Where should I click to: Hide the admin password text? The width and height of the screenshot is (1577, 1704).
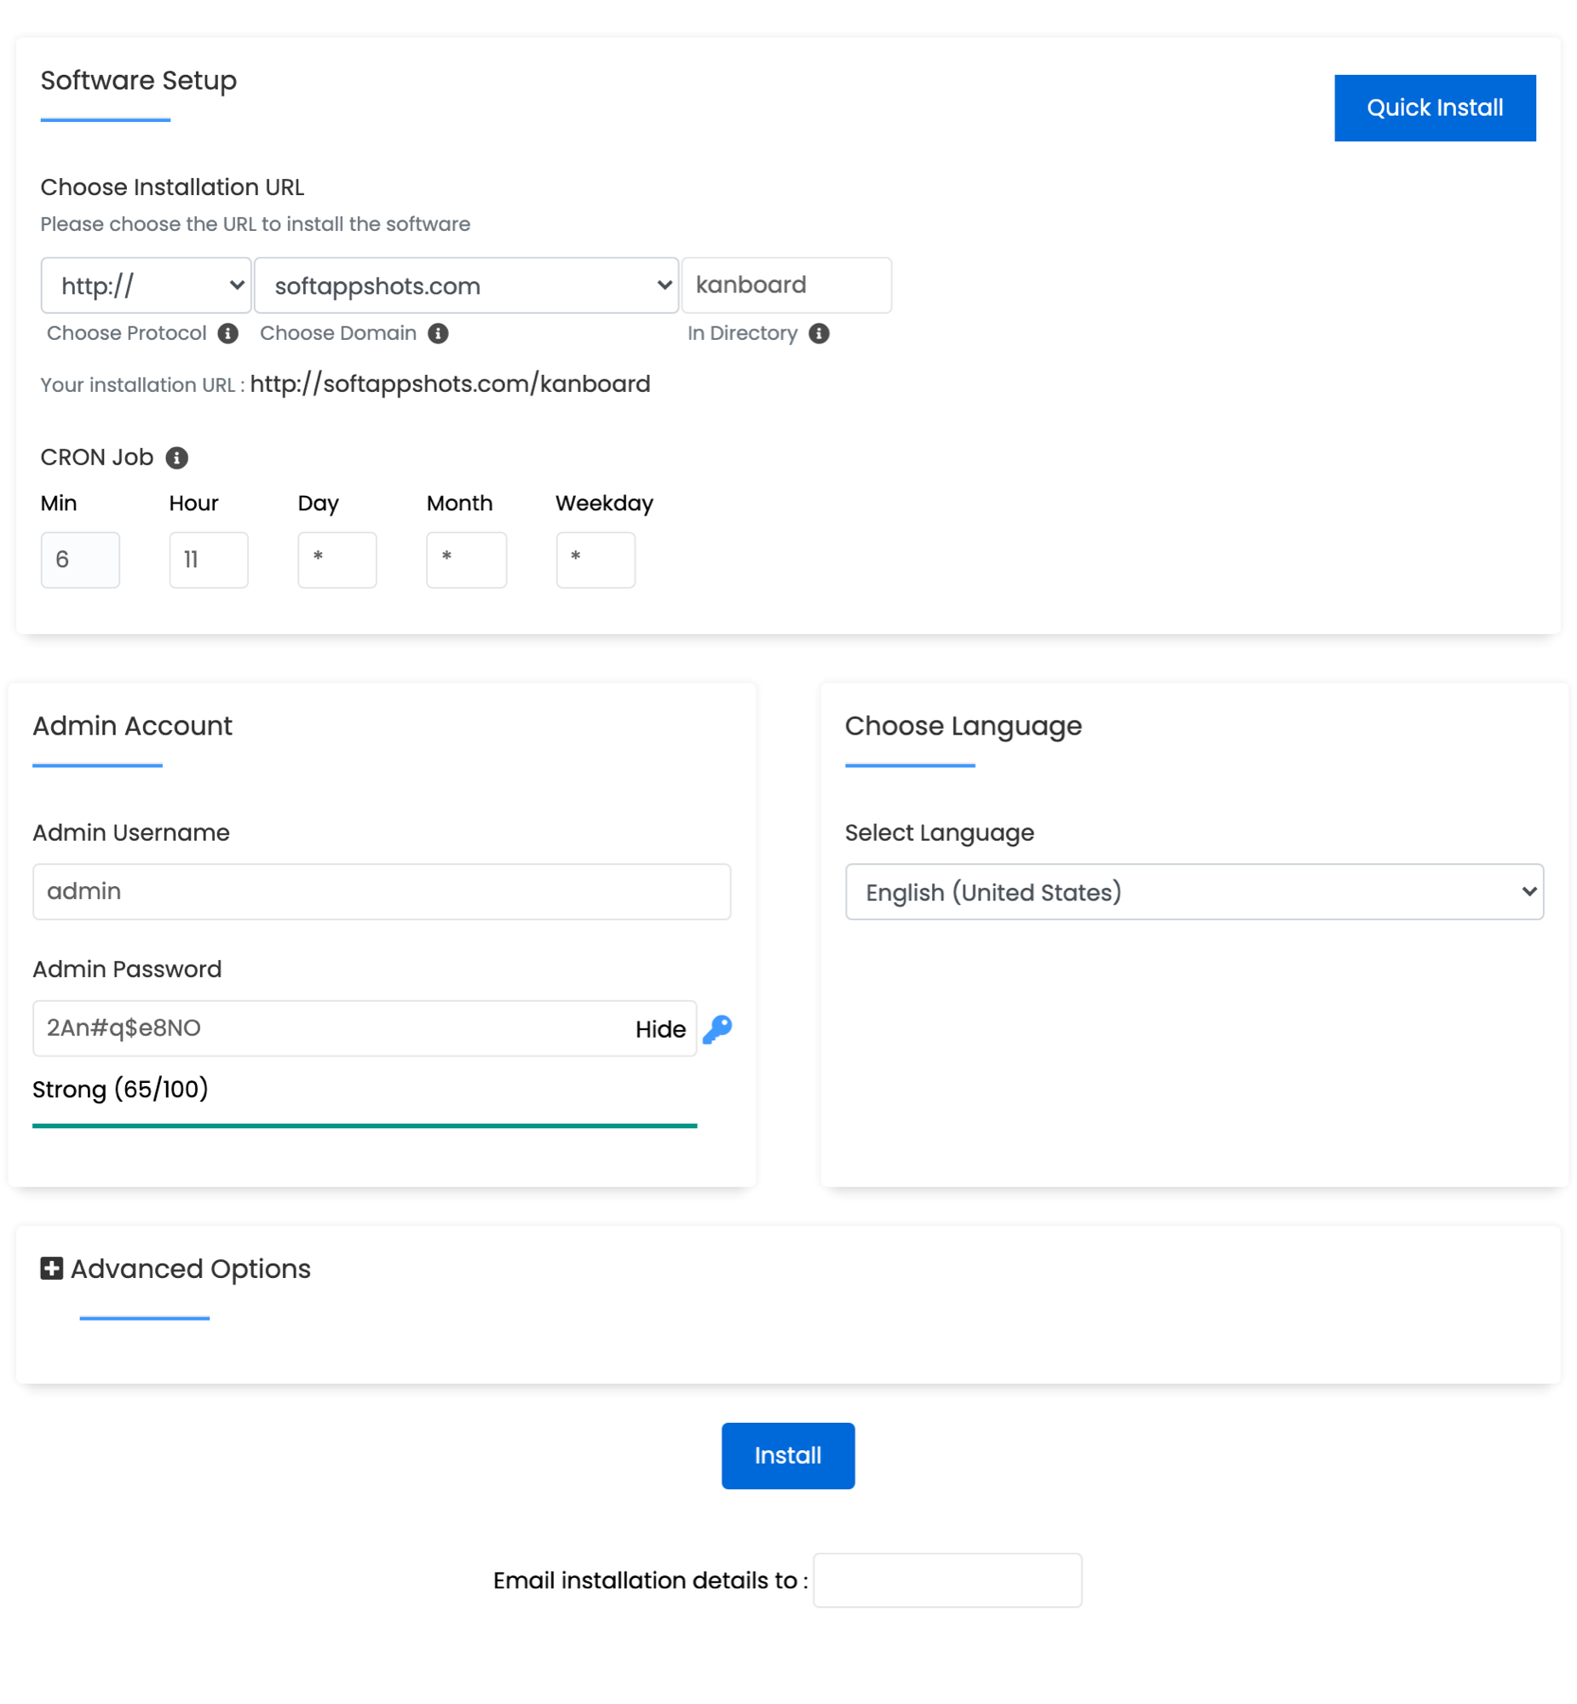pyautogui.click(x=659, y=1029)
